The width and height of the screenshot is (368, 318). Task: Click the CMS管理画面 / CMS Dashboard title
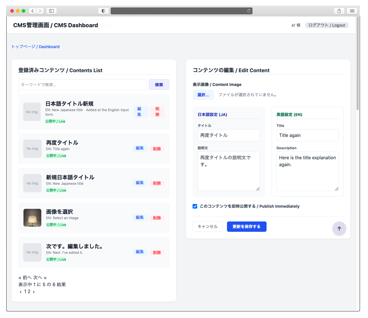56,25
